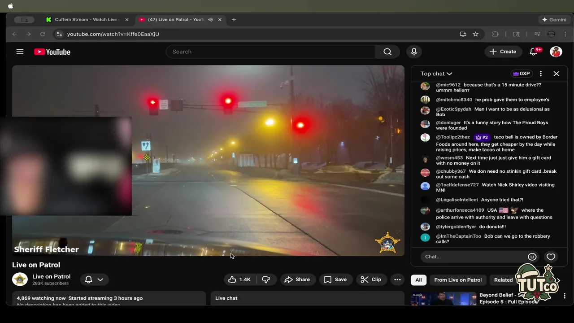Focus the YouTube search field
Viewport: 574px width, 323px height.
[x=270, y=52]
